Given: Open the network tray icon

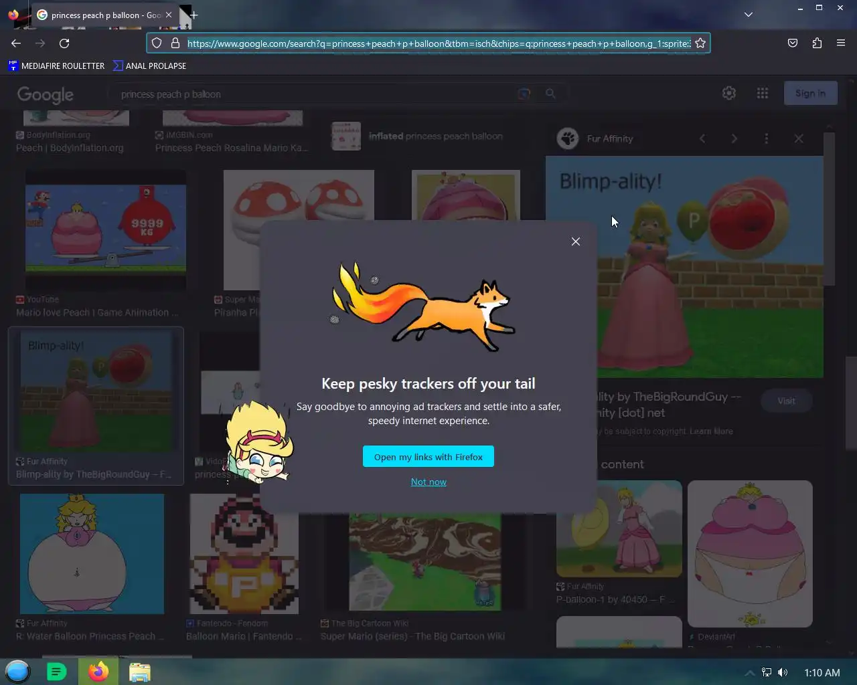Looking at the screenshot, I should click(x=767, y=672).
